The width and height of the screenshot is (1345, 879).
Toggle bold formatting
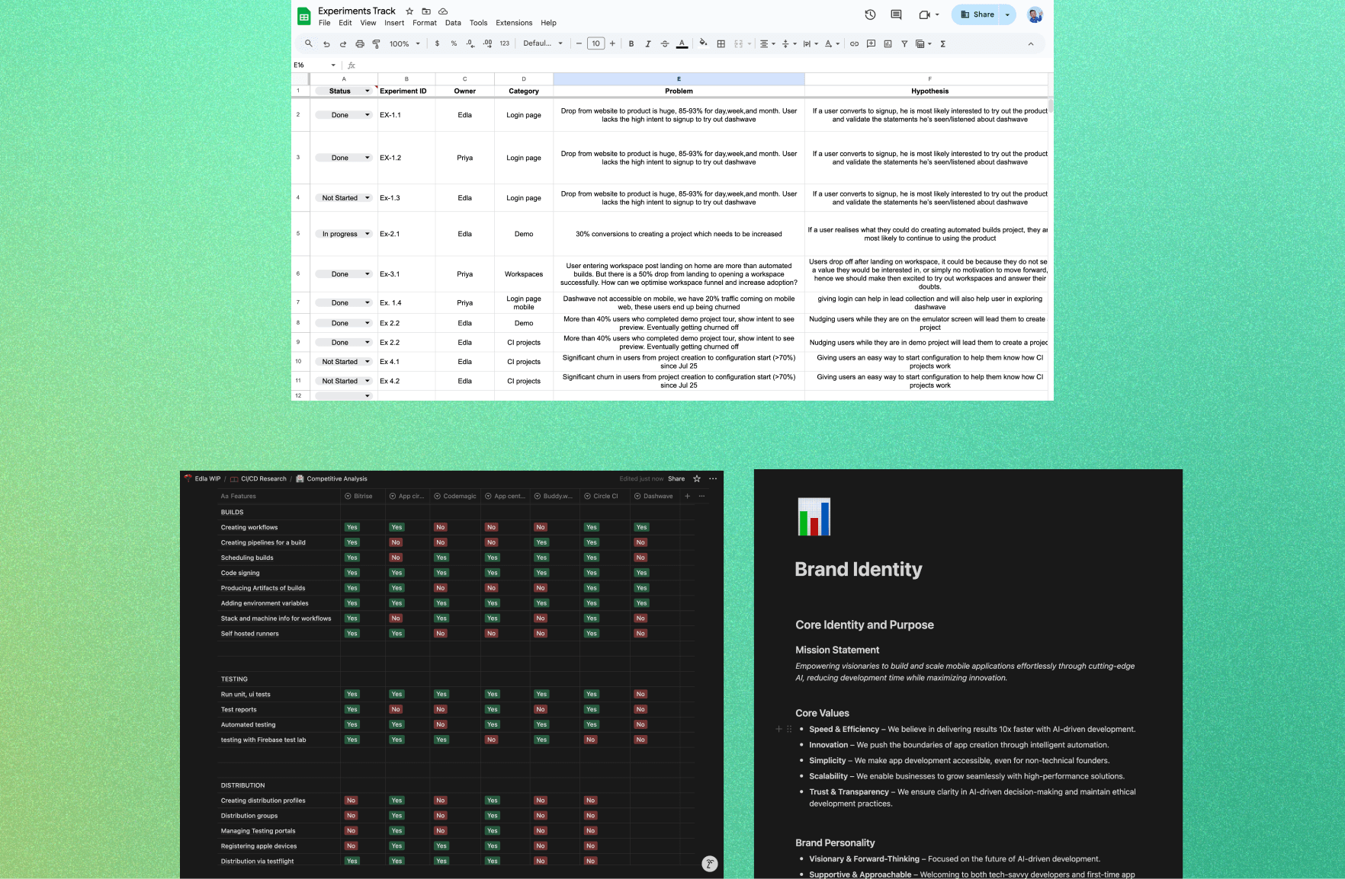pyautogui.click(x=631, y=43)
